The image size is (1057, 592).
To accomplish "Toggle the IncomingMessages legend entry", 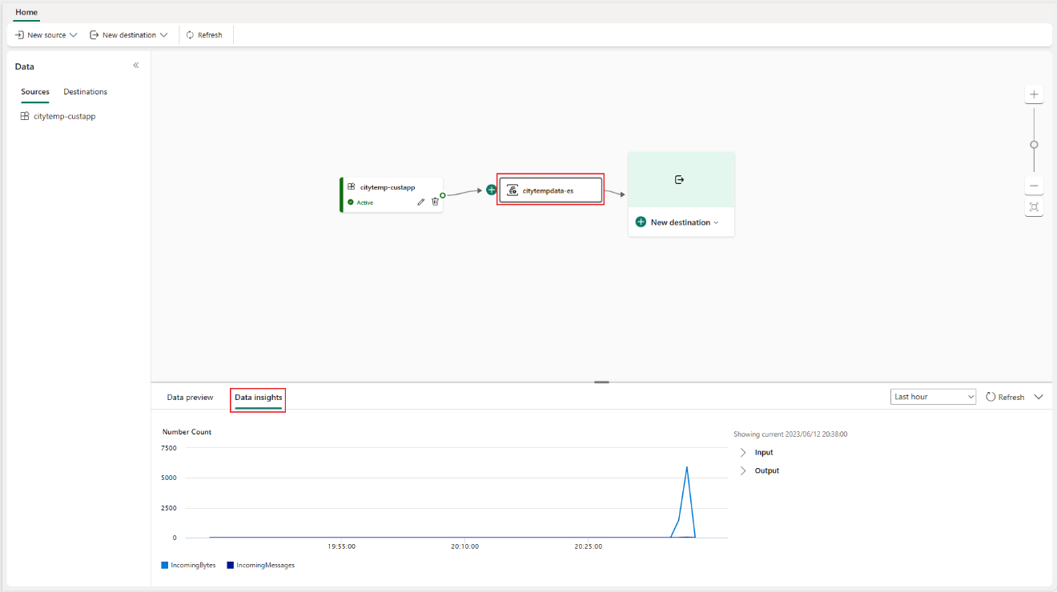I will pos(260,565).
